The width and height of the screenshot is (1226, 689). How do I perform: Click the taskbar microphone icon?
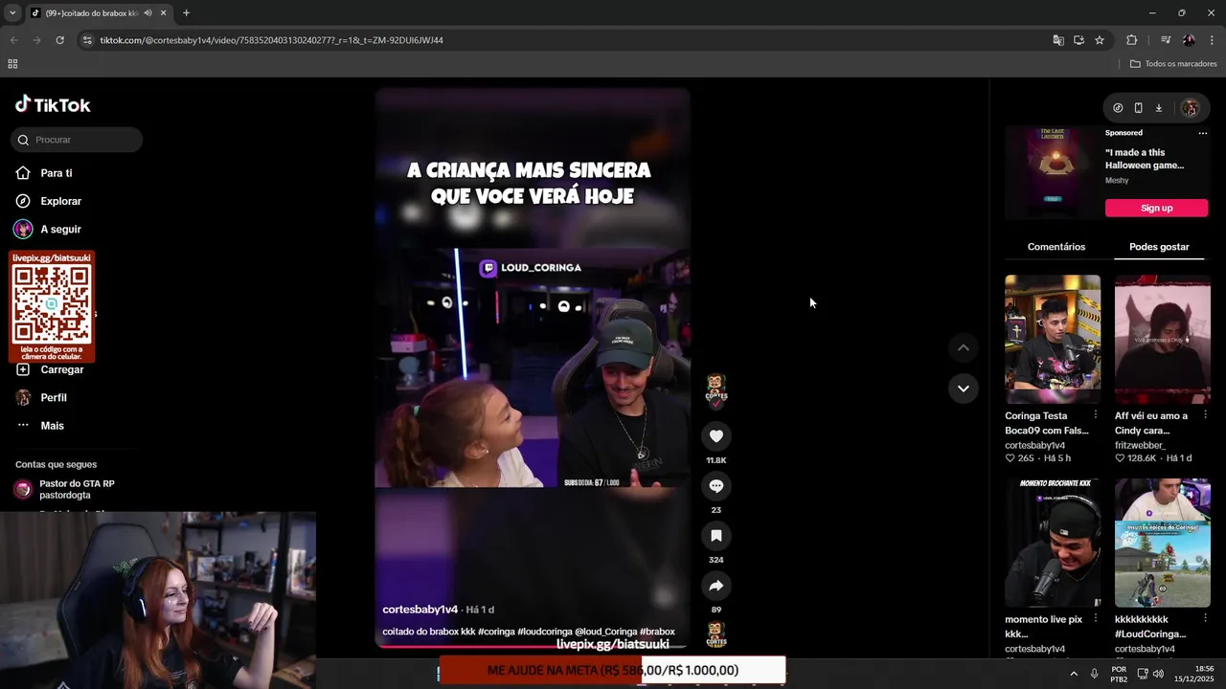tap(1094, 674)
